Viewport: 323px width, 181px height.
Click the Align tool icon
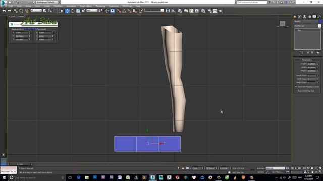click(x=173, y=11)
